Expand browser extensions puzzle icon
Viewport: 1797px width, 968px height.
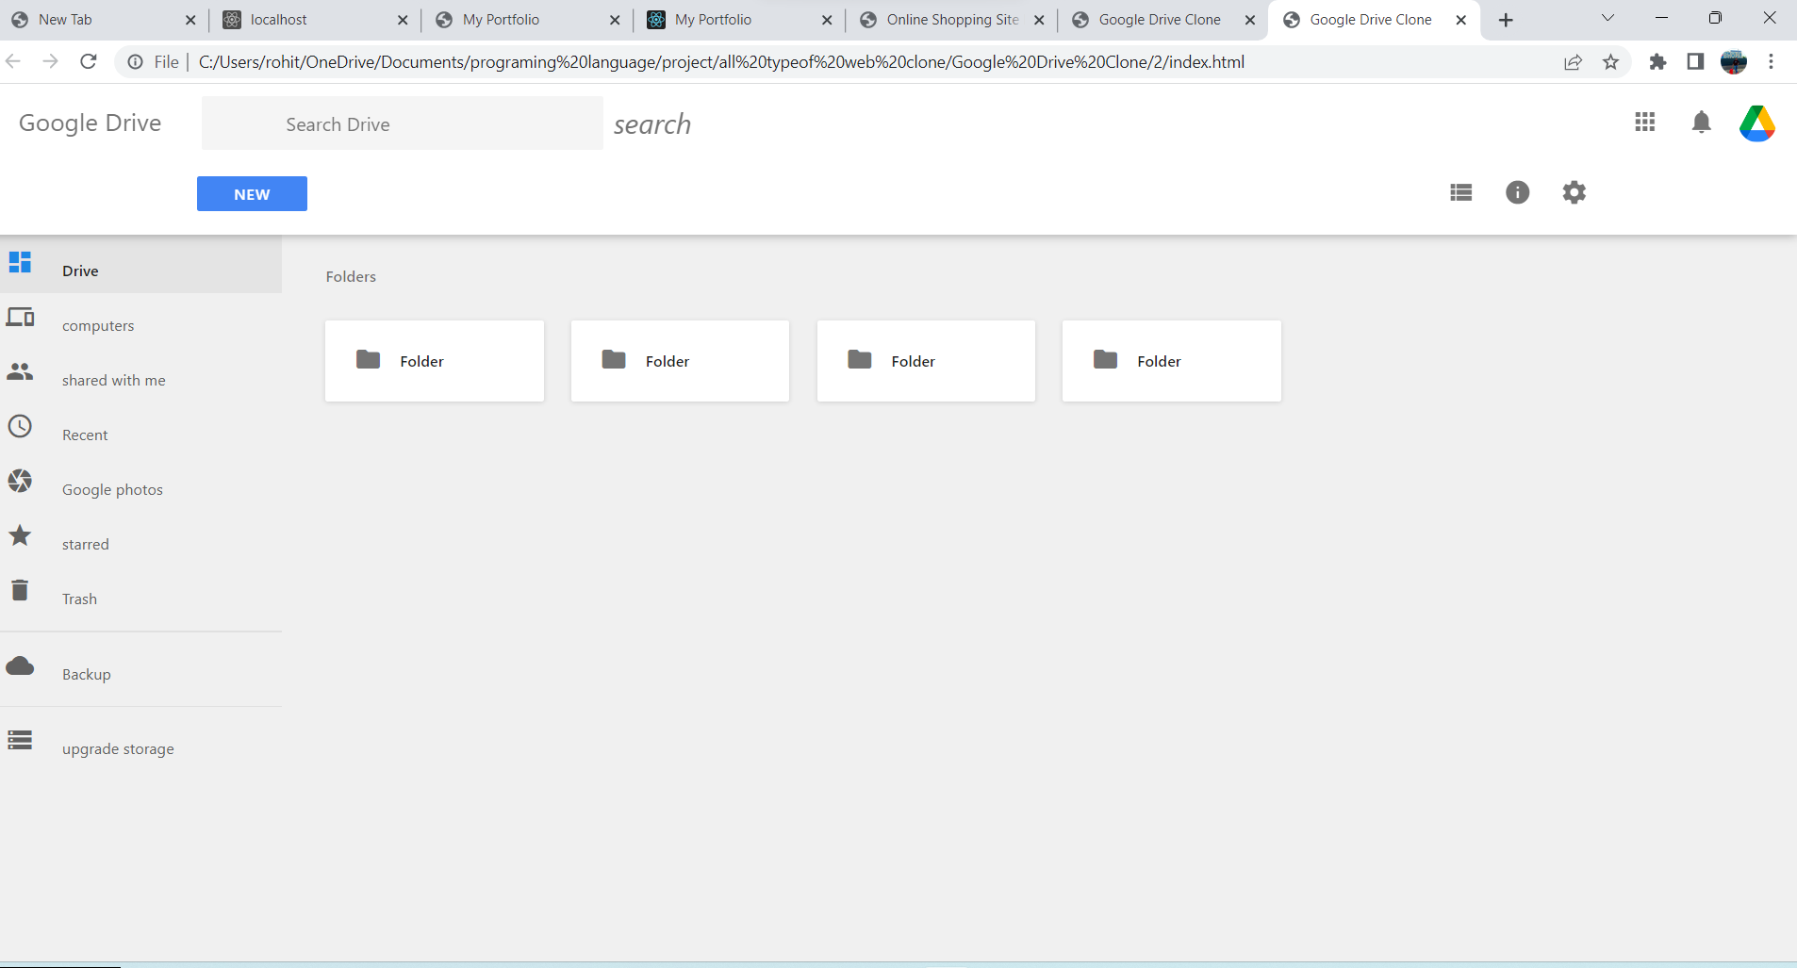tap(1658, 61)
